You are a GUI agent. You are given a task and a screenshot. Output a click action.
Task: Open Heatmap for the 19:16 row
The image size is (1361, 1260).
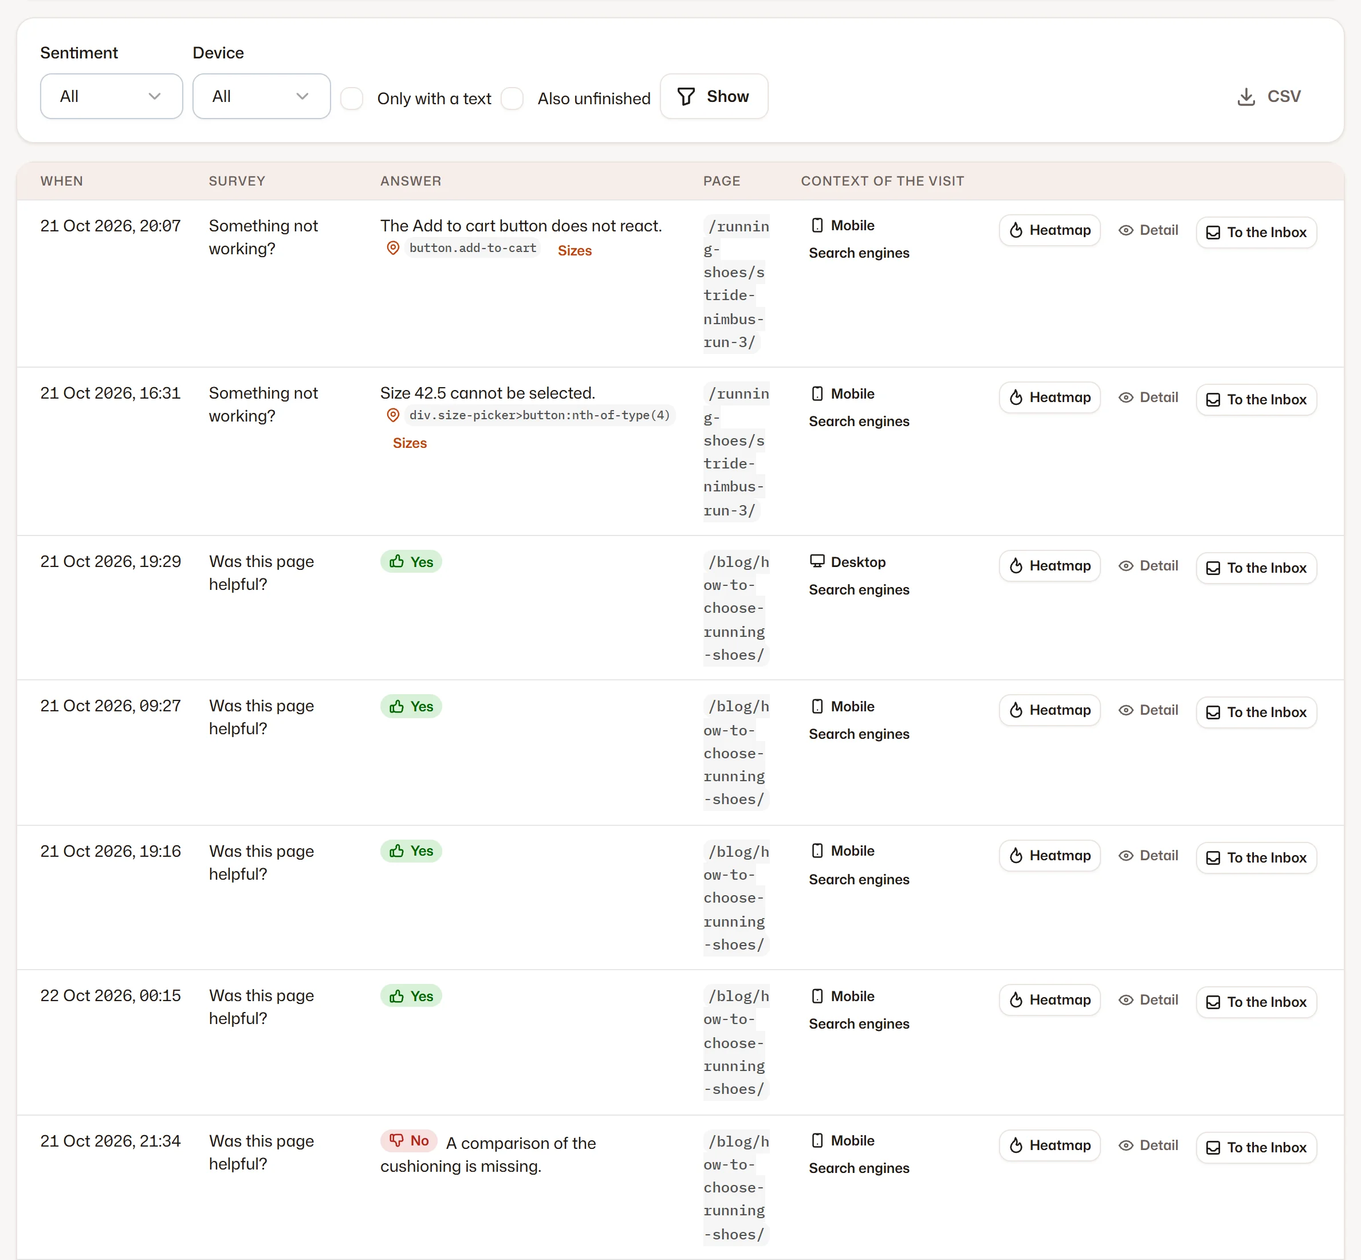point(1049,856)
